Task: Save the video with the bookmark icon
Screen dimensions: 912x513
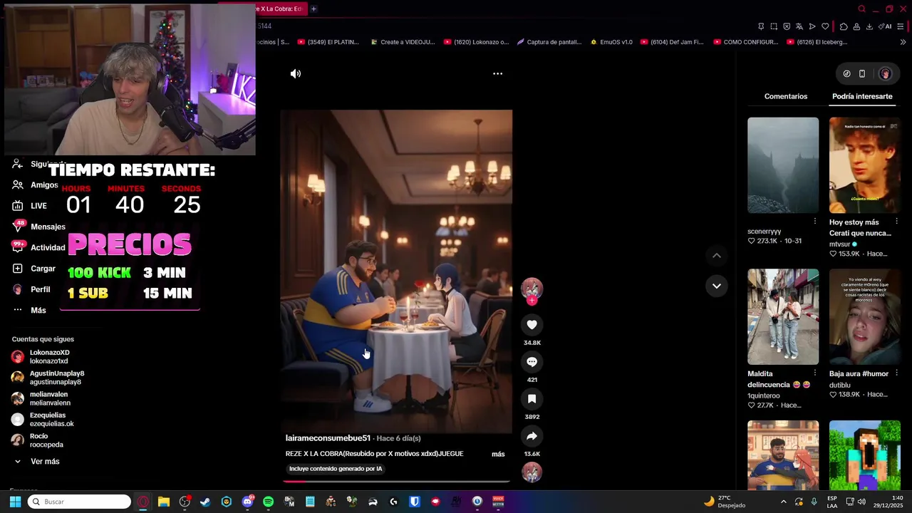Action: tap(532, 399)
